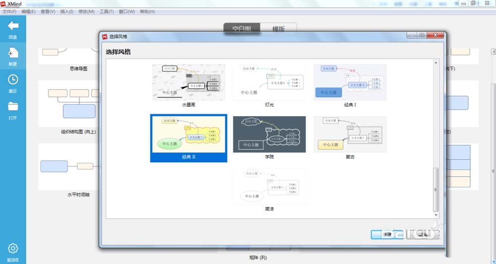496x264 pixels.
Task: Open the 编辑(E) menu
Action: pyautogui.click(x=28, y=11)
